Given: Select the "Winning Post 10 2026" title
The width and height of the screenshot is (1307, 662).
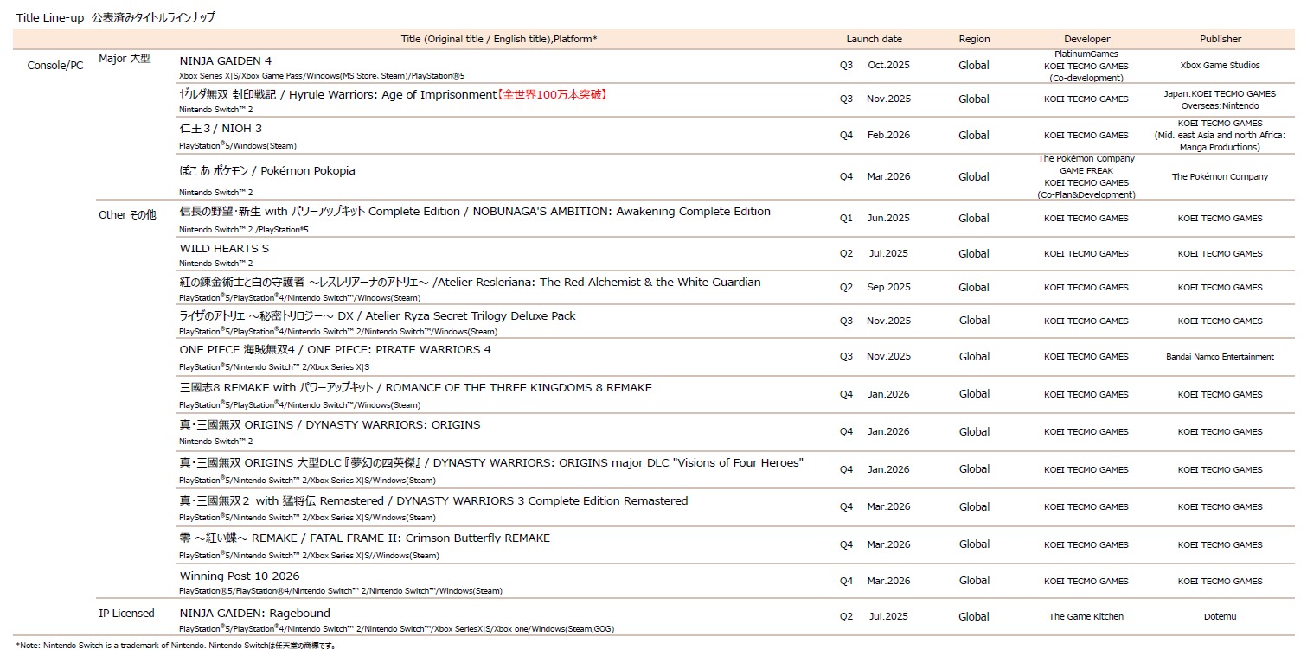Looking at the screenshot, I should (x=240, y=576).
